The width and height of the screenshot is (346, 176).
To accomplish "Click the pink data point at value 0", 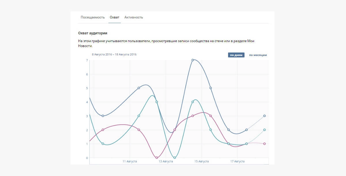I will click(x=157, y=158).
